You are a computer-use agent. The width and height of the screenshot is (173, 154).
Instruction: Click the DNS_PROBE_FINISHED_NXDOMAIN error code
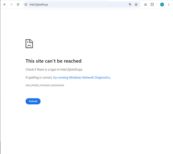click(45, 85)
